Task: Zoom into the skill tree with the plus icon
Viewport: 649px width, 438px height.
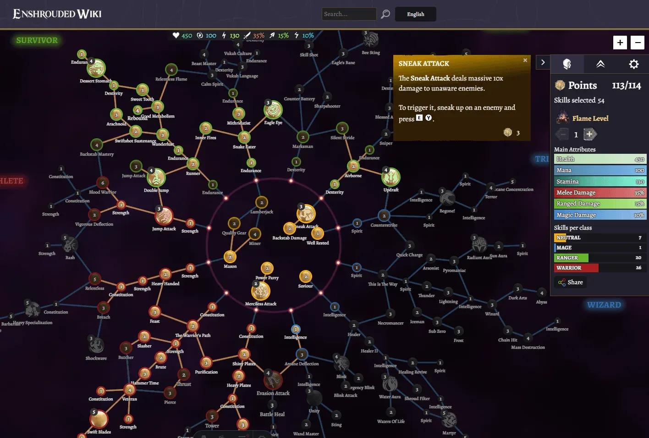Action: [x=620, y=43]
